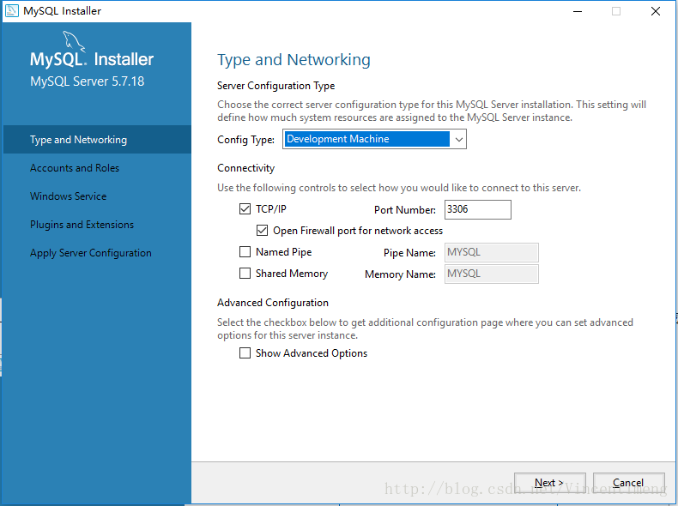The image size is (678, 506).
Task: Check Show Advanced Options
Action: [245, 353]
